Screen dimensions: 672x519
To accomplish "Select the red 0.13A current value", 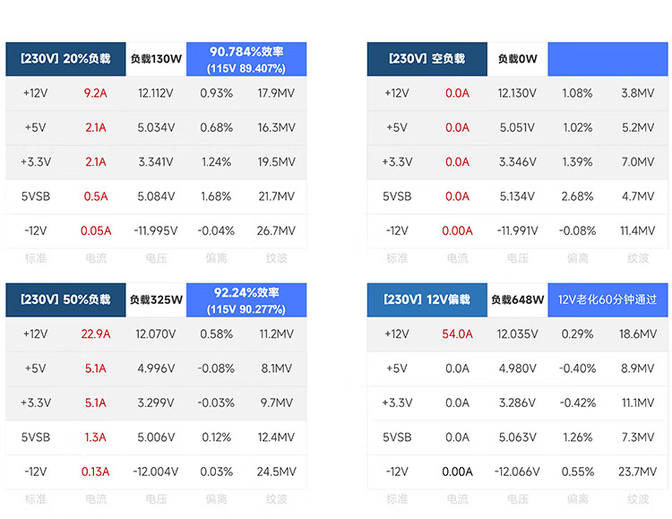I will [95, 471].
